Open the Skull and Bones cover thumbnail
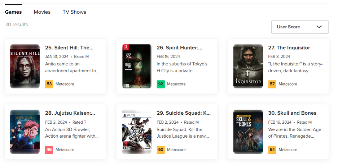Screen dimensions: 338x165 pyautogui.click(x=248, y=132)
